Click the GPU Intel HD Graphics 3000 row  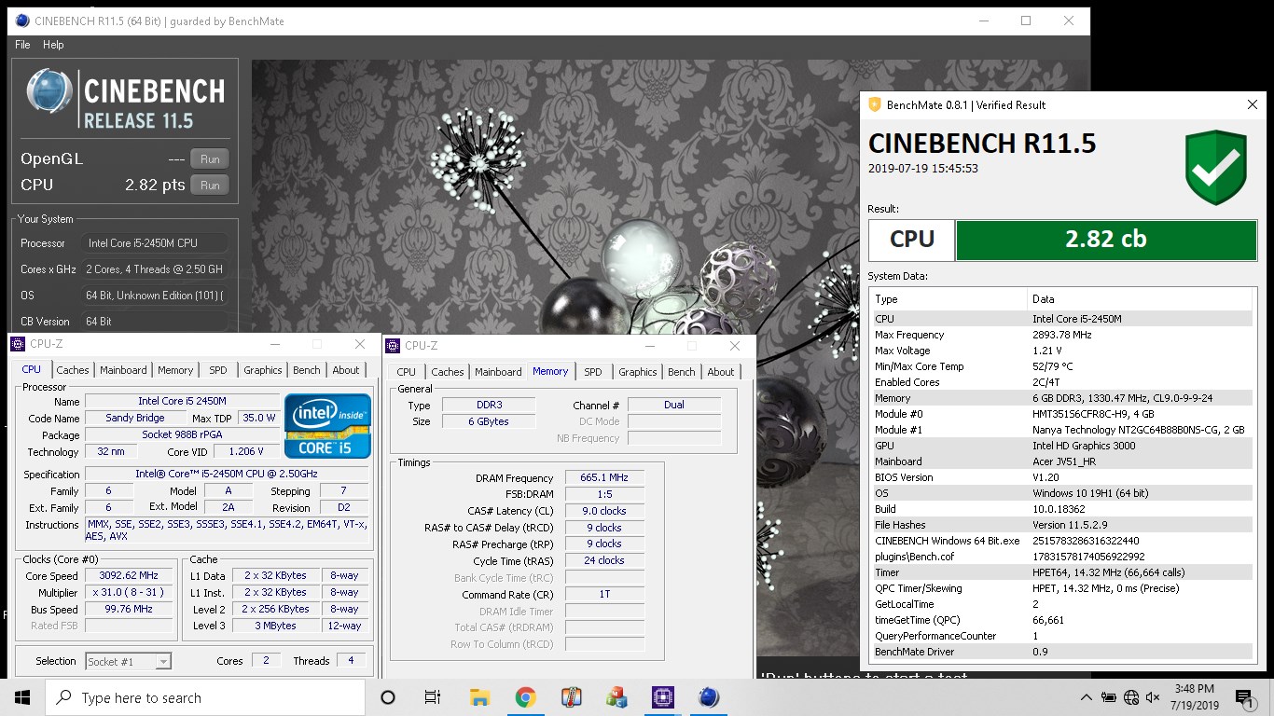[1062, 446]
